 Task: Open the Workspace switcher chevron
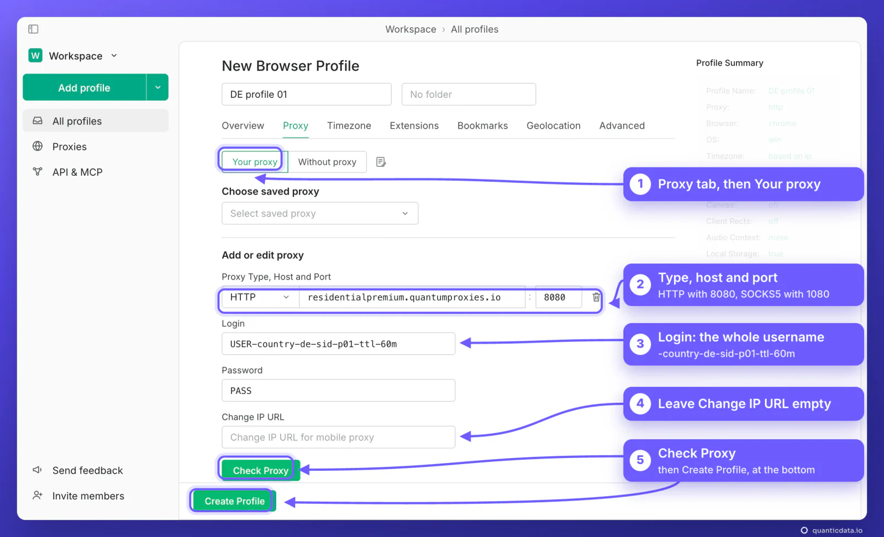click(114, 55)
